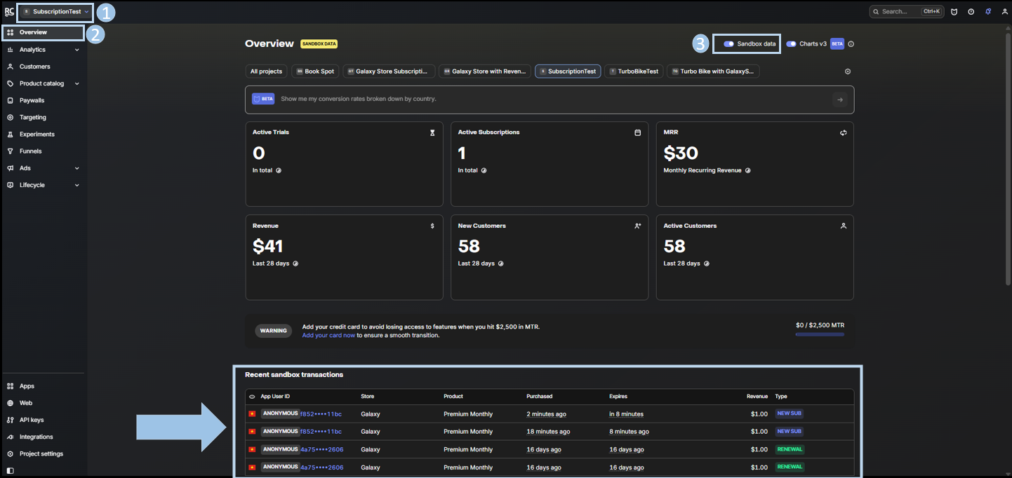Click the Add your card now link
This screenshot has width=1012, height=478.
pyautogui.click(x=328, y=335)
